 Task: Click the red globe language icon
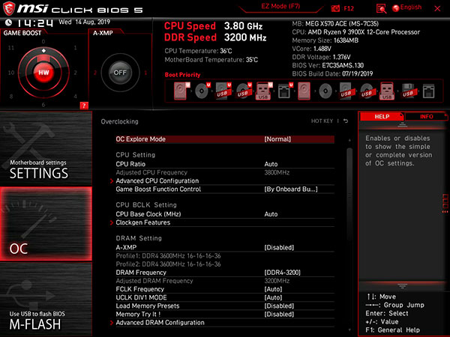pos(396,8)
